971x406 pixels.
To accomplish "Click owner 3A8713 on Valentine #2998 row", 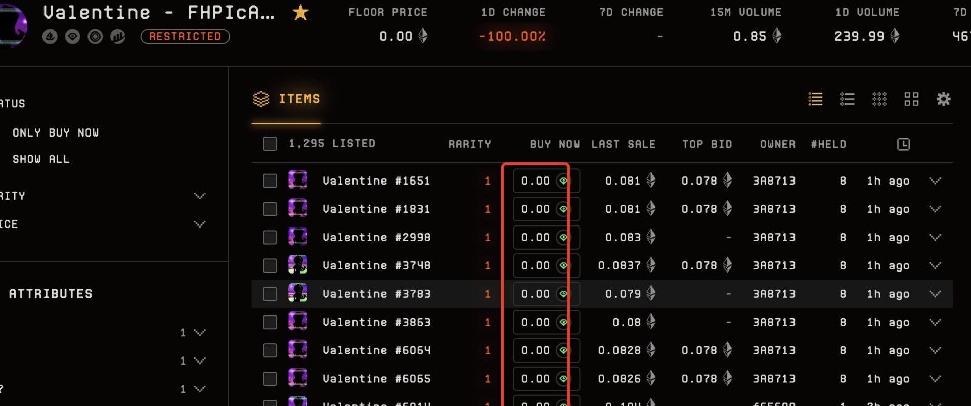I will click(774, 238).
